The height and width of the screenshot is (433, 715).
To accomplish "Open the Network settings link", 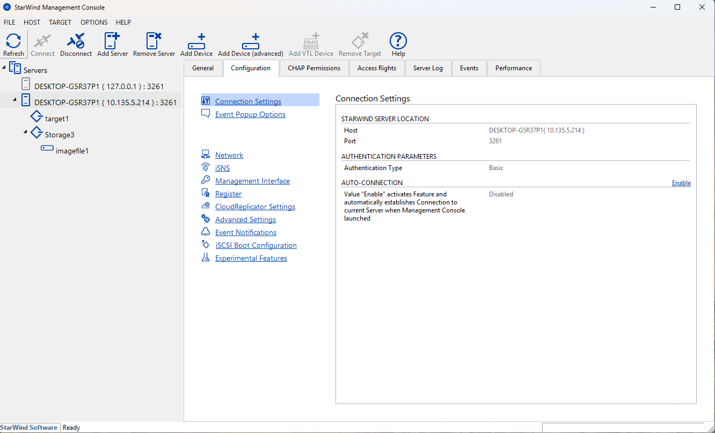I will 229,155.
